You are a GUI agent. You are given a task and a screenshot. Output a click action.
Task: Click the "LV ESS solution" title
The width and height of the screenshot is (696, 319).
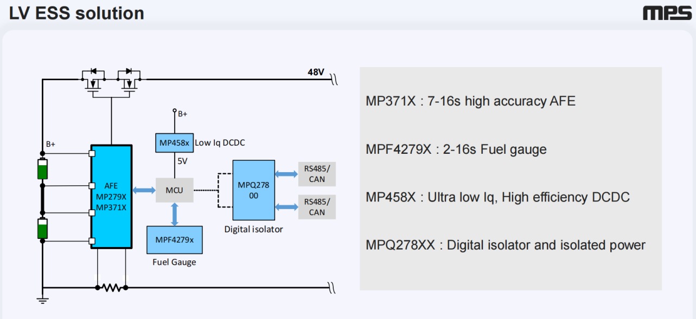coord(76,13)
